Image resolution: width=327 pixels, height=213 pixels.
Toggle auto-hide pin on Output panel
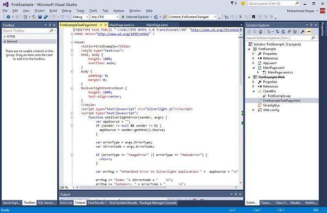(x=235, y=195)
